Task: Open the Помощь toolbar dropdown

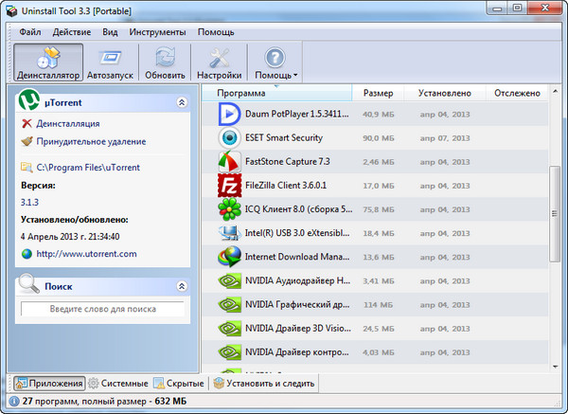Action: pyautogui.click(x=275, y=63)
